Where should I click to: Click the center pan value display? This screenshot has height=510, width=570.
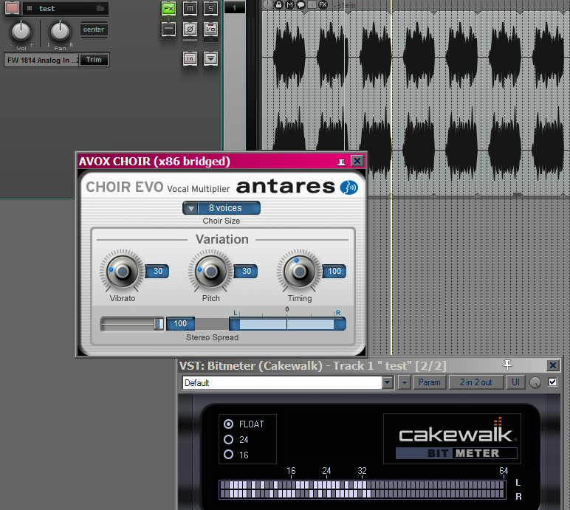click(94, 30)
